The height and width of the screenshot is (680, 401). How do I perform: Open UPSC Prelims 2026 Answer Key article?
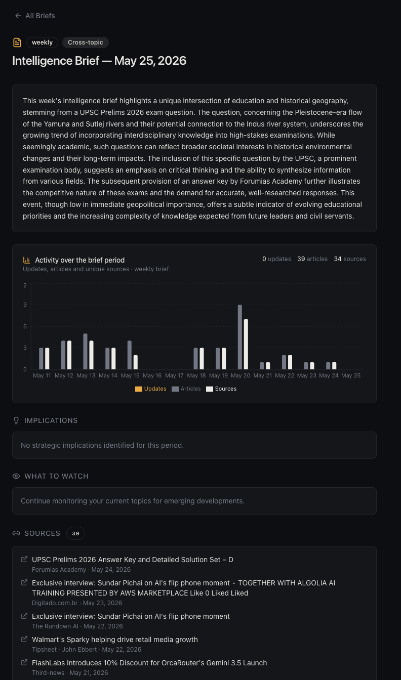pos(133,560)
